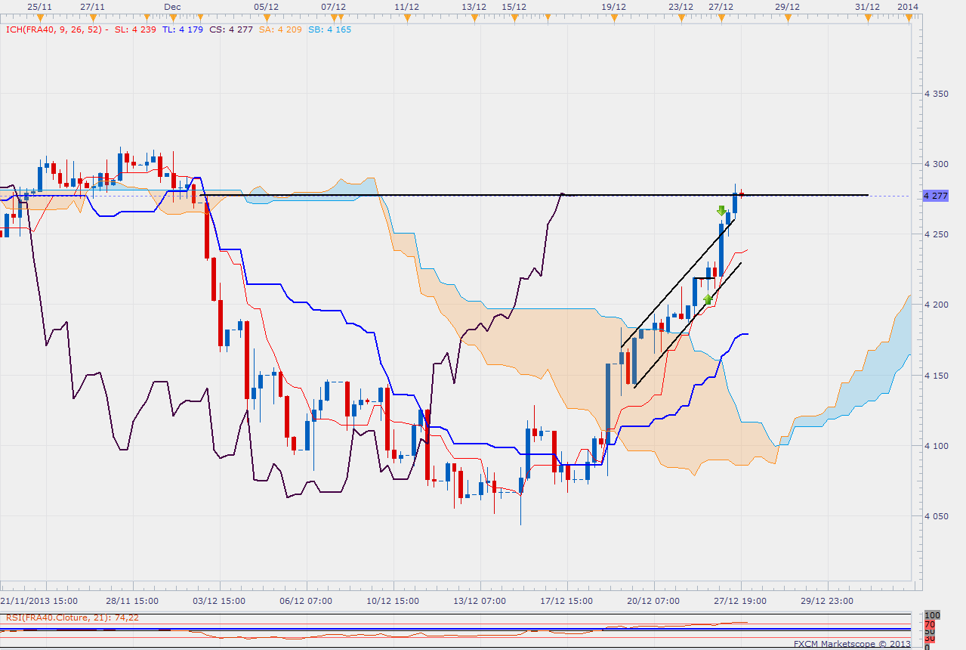Click the 27/12 19:00 time label
Screen dimensions: 966x650
coord(741,601)
